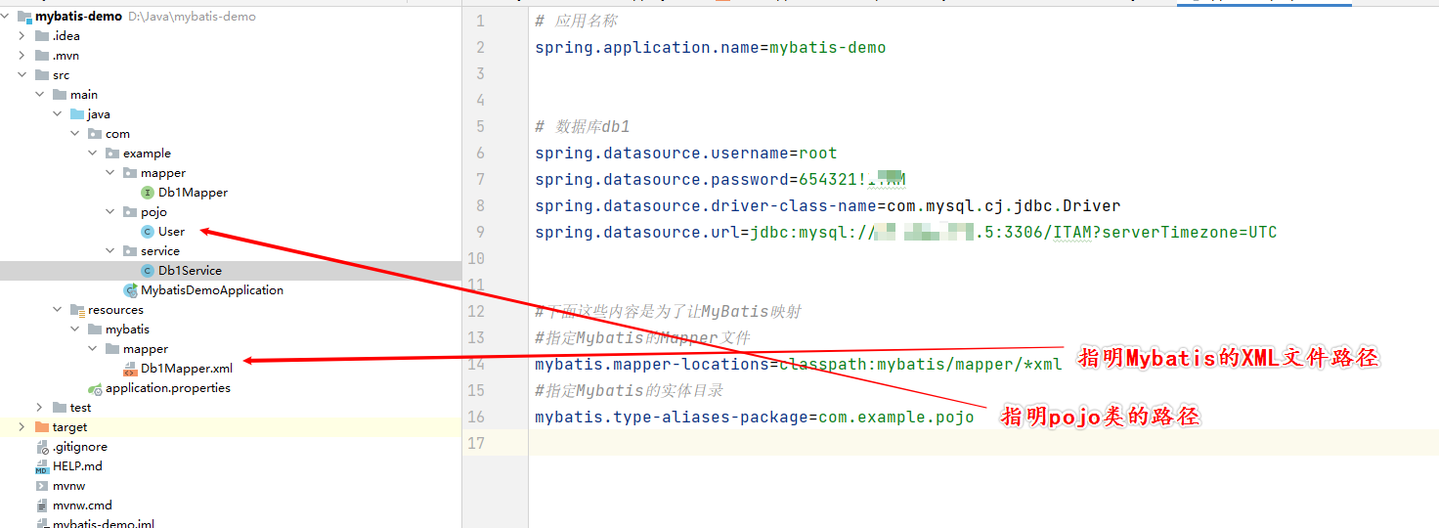Click the application.properties file icon
This screenshot has width=1439, height=528.
click(x=95, y=388)
